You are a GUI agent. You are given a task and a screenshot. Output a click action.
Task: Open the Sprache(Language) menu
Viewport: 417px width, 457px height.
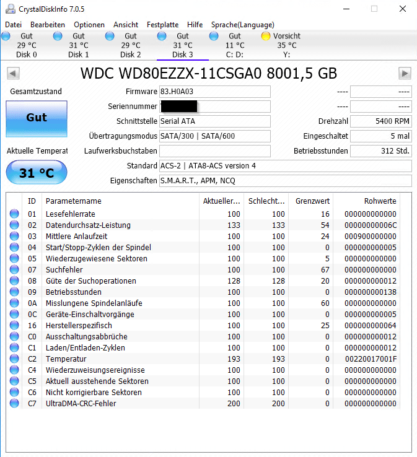coord(243,25)
